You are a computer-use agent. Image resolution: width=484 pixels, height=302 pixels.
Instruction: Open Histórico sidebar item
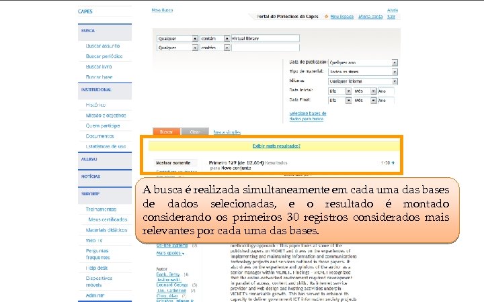pyautogui.click(x=95, y=105)
